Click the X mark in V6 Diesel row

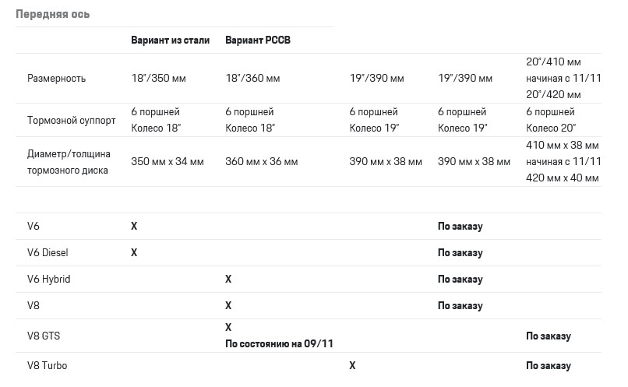click(134, 253)
